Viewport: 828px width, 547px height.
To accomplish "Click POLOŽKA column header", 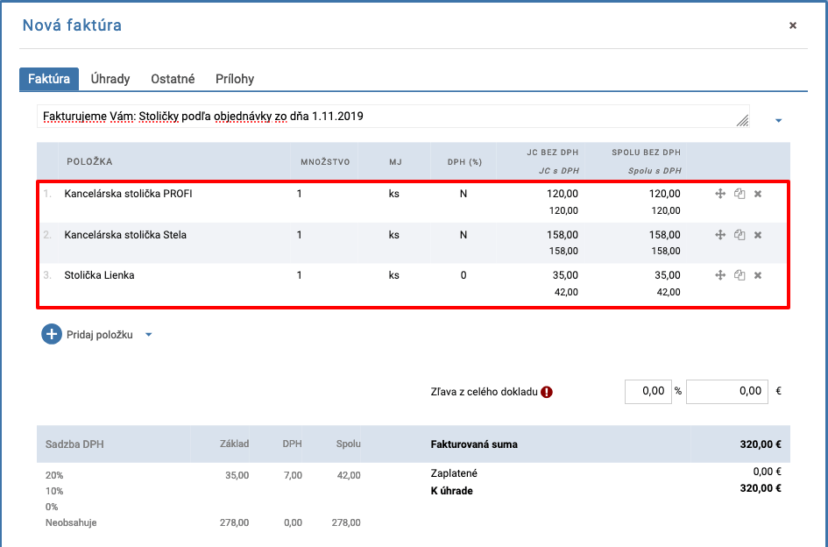I will coord(89,161).
